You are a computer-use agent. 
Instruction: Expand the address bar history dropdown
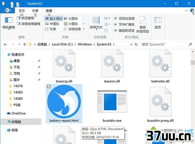click(131, 44)
